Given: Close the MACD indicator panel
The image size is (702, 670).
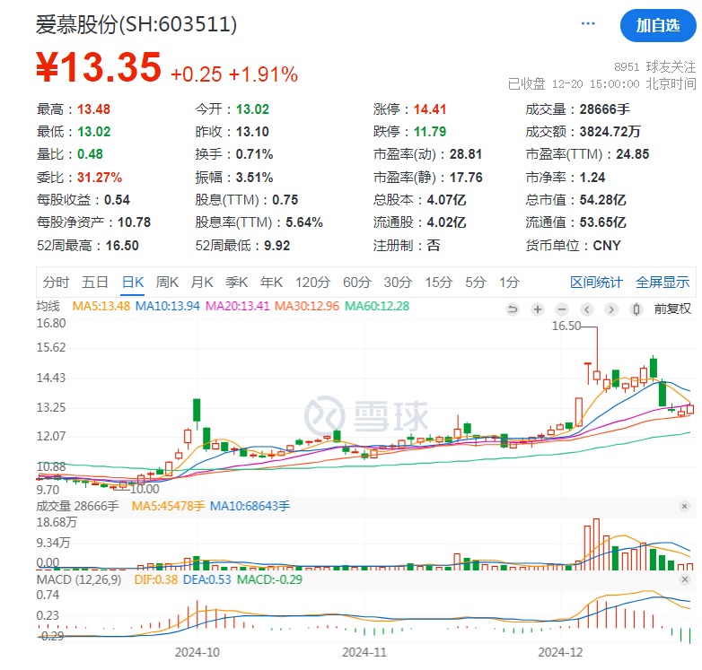Looking at the screenshot, I should [x=684, y=579].
